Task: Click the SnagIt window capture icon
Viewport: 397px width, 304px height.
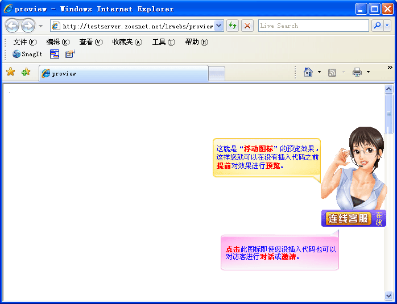Action: (55, 54)
